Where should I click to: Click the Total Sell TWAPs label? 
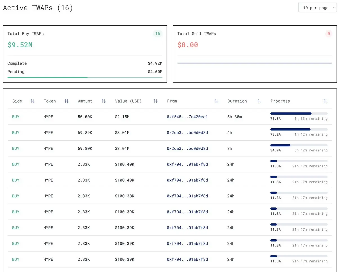[197, 34]
